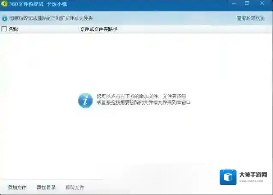The width and height of the screenshot is (273, 195).
Task: Click the 移除文件 button
Action: (x=75, y=188)
